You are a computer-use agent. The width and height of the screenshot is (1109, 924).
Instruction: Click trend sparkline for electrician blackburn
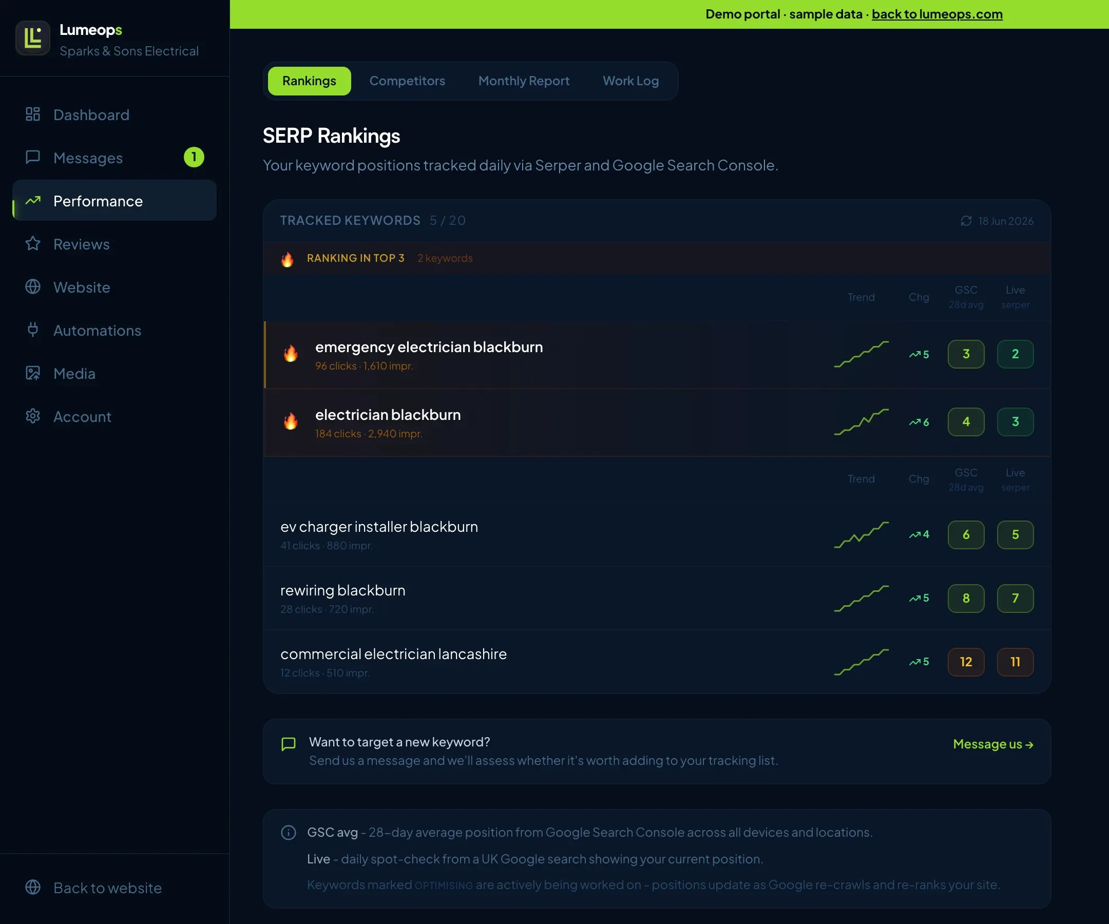click(x=862, y=422)
